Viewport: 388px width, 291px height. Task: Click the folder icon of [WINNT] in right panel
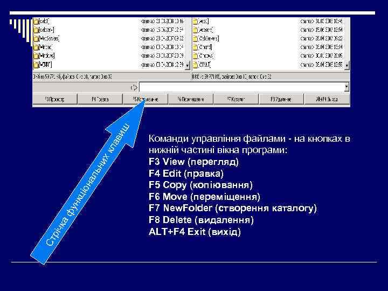(x=196, y=65)
